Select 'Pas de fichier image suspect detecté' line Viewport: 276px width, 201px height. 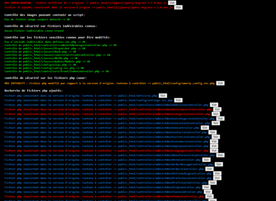click(x=37, y=19)
